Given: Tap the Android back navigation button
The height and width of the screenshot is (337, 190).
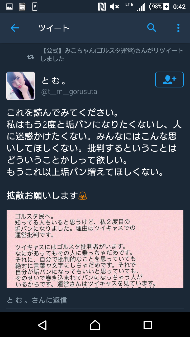Looking at the screenshot, I should click(x=42, y=325).
